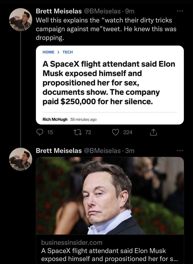Open the TECH section link

(68, 52)
